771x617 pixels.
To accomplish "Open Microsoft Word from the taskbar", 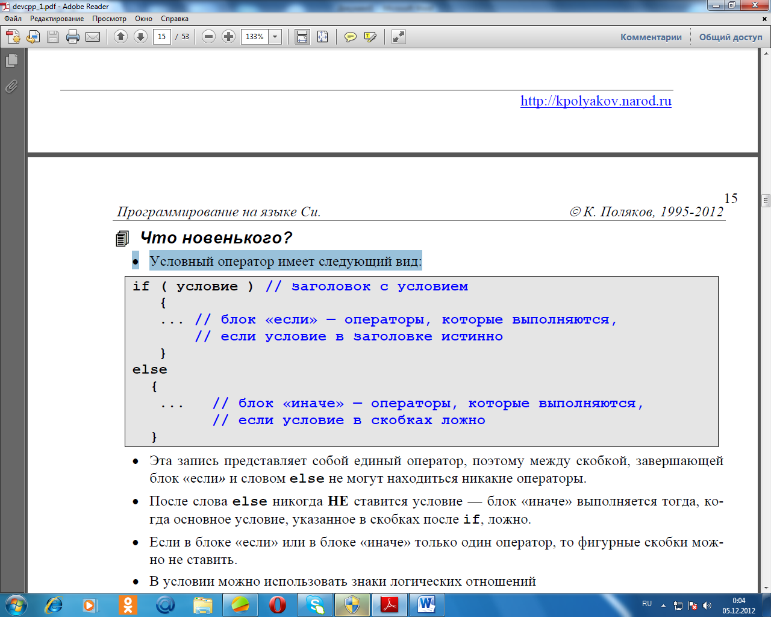I will [426, 604].
